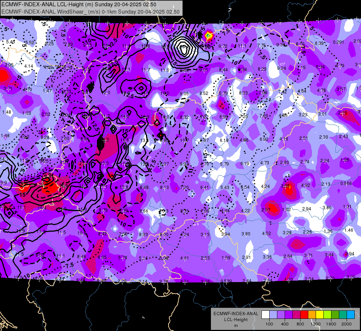Click the grid value 8.44
361x331 pixels.
223,70
